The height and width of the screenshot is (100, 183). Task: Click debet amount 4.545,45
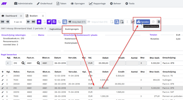[104, 80]
